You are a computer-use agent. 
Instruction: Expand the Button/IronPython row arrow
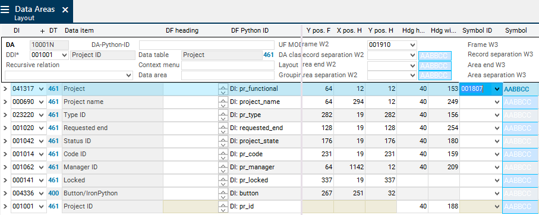pyautogui.click(x=5, y=194)
